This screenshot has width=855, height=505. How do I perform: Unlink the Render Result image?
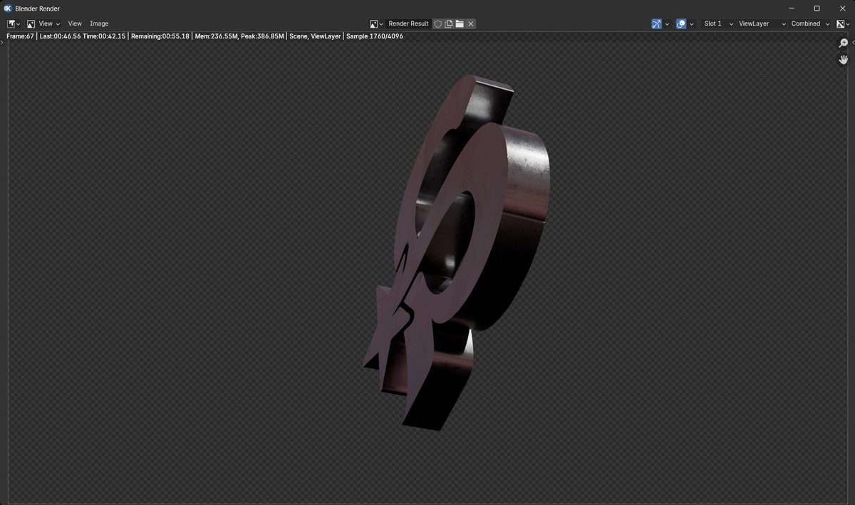click(x=470, y=24)
